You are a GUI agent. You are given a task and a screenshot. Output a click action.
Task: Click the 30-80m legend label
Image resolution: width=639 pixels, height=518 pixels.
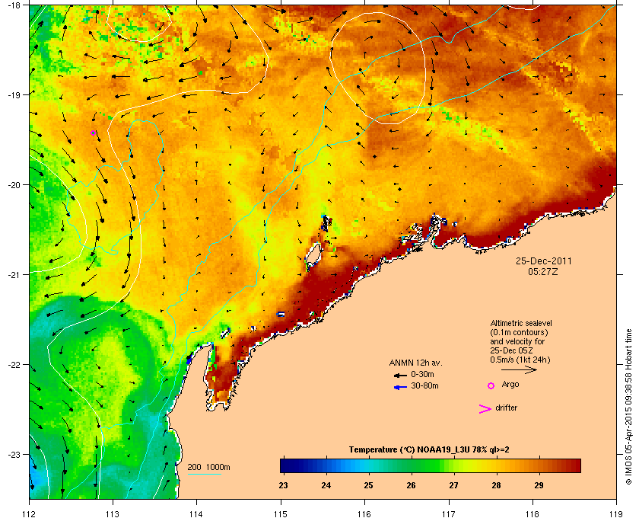pyautogui.click(x=424, y=385)
